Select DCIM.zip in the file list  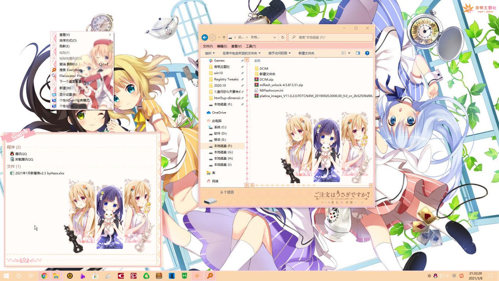click(264, 79)
